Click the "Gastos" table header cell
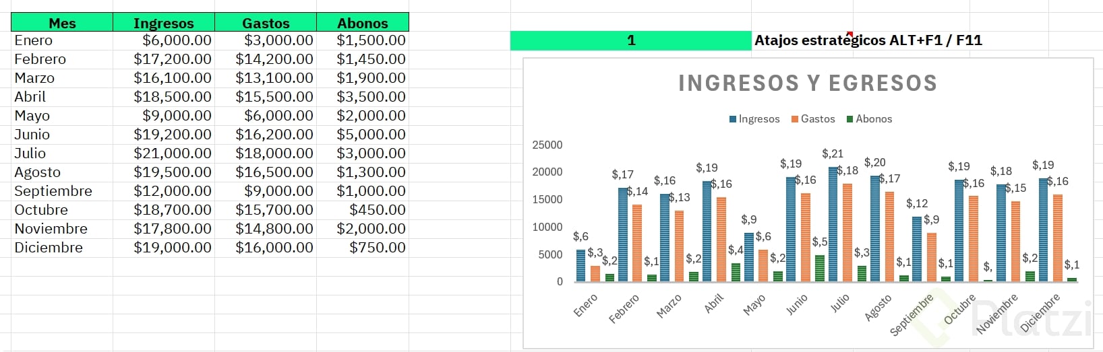Image resolution: width=1103 pixels, height=352 pixels. click(266, 23)
